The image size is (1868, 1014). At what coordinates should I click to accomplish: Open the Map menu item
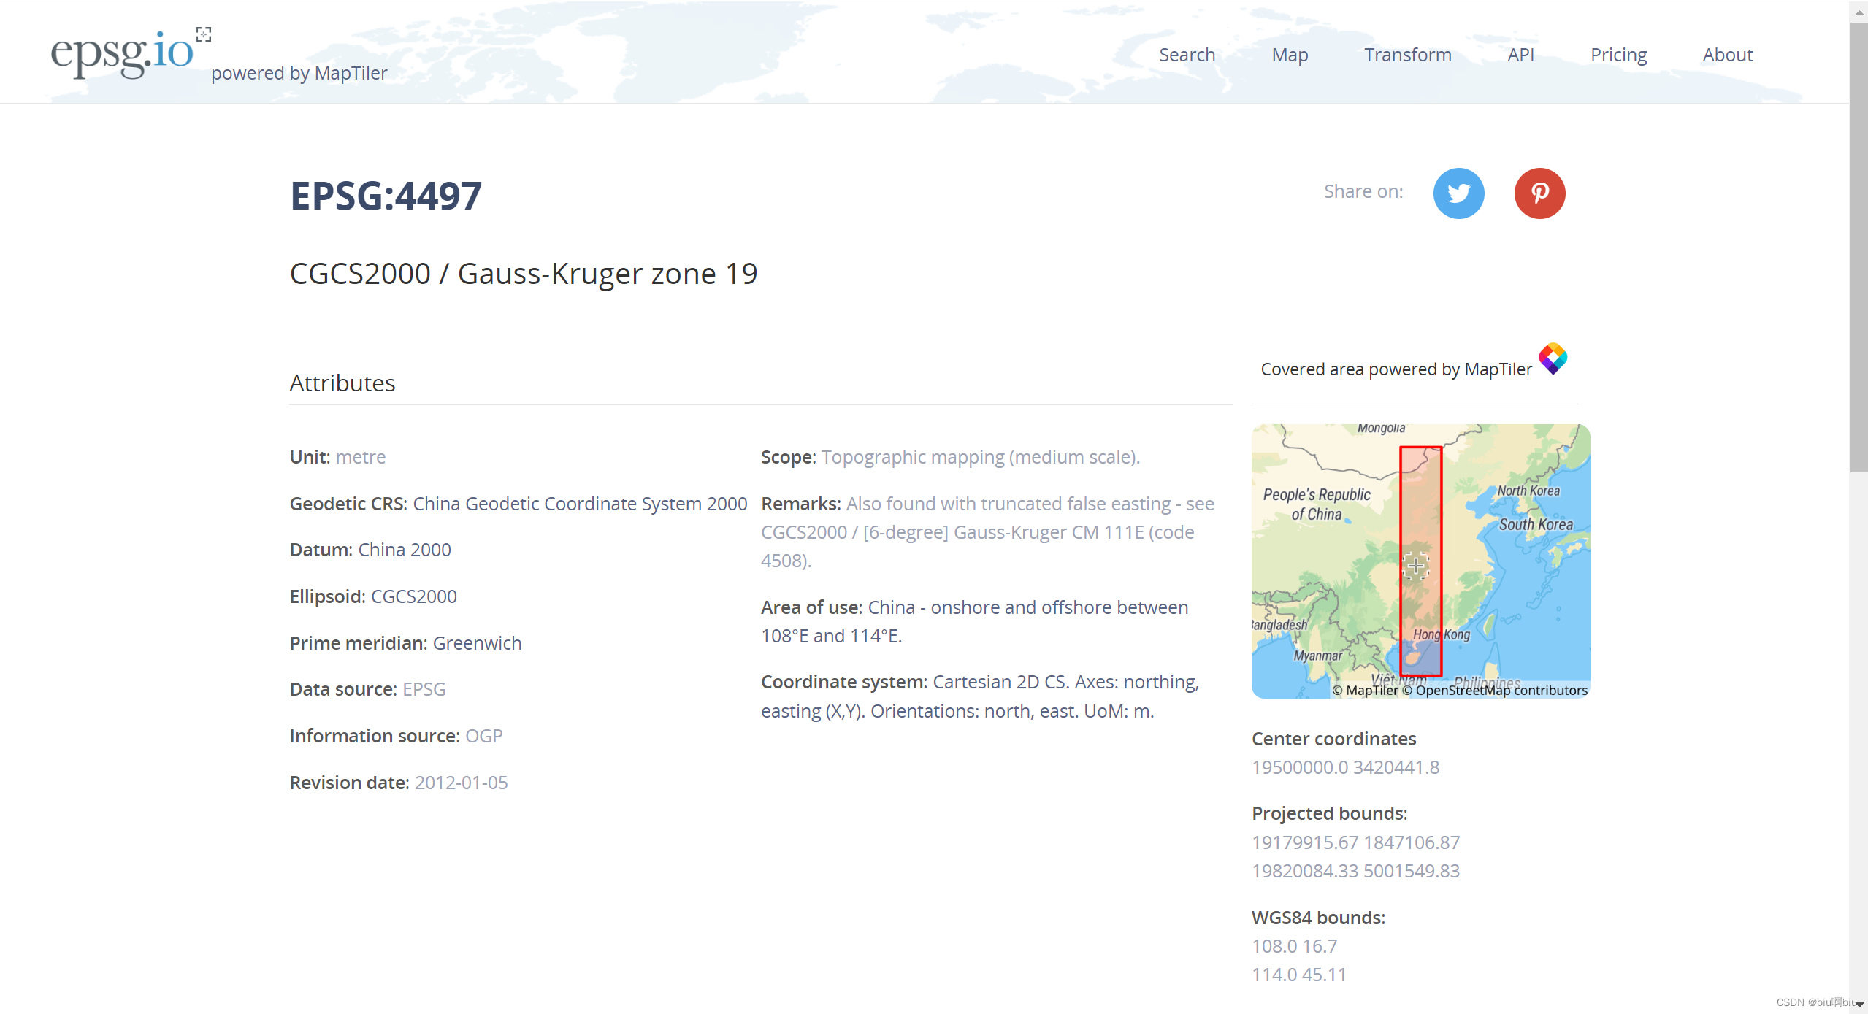coord(1289,55)
